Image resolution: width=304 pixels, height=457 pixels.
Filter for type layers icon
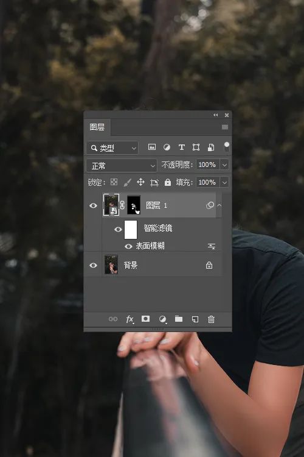(182, 147)
